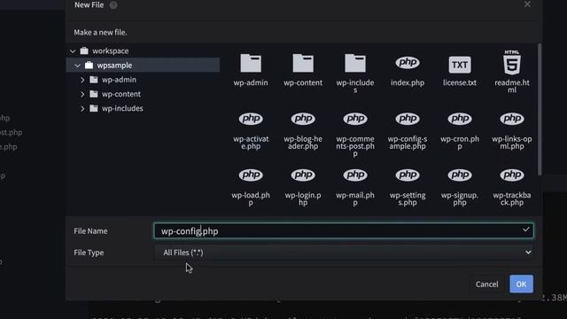Click the help icon beside New File title
The image size is (567, 319).
[113, 5]
